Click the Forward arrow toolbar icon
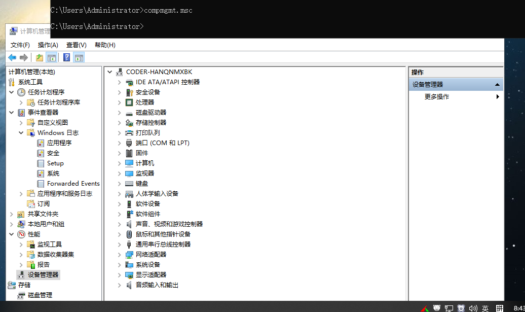 pyautogui.click(x=24, y=58)
